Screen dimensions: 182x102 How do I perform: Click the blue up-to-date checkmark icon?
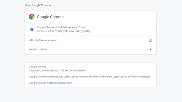point(32,29)
